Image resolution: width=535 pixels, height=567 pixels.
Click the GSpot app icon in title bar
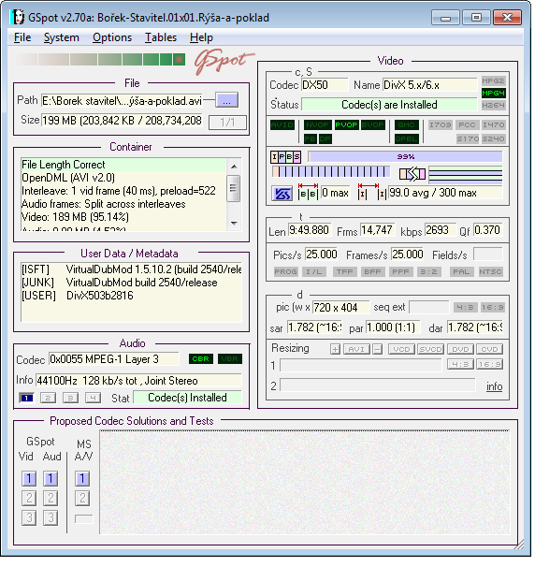coord(18,18)
